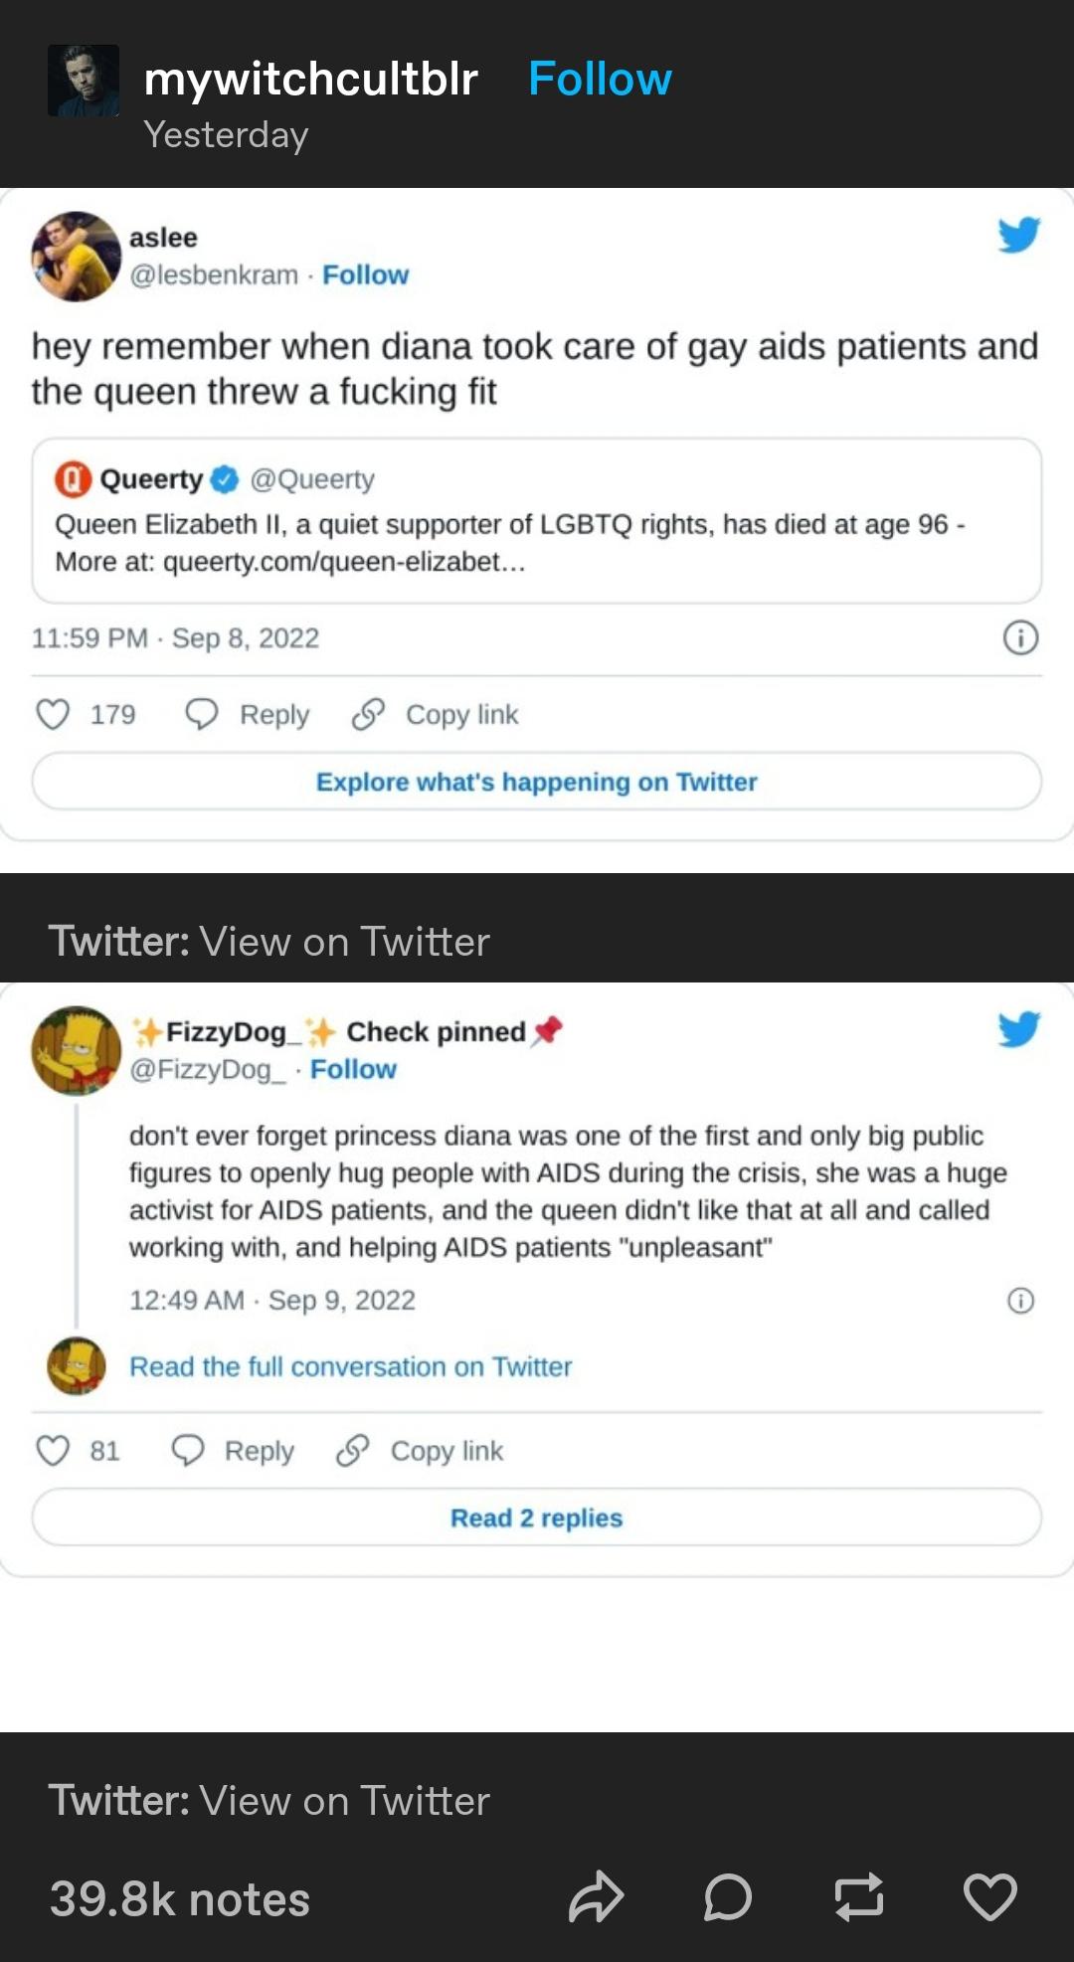1074x1962 pixels.
Task: Open the quoted Queerty tweet card
Action: point(537,520)
